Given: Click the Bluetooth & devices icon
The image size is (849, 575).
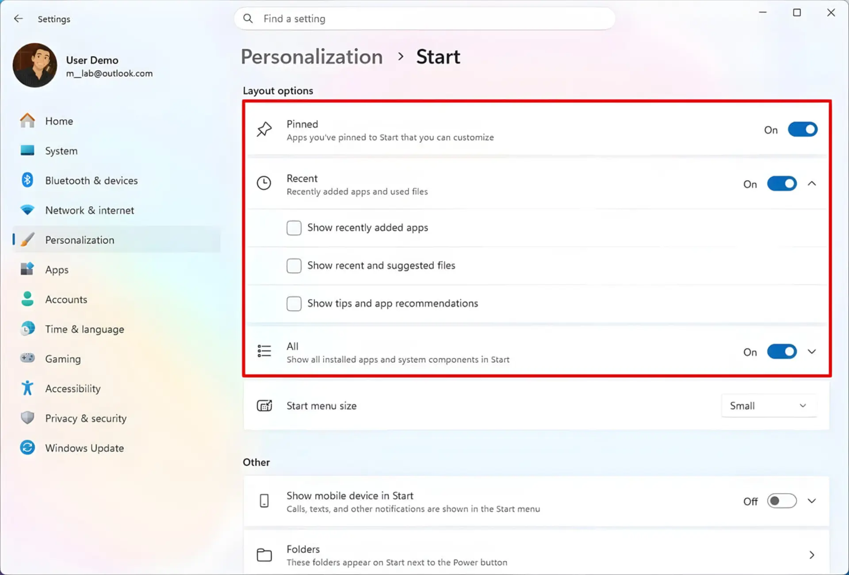Looking at the screenshot, I should 27,180.
